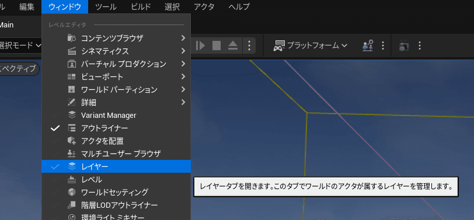Click the Details pencil icon

point(72,103)
